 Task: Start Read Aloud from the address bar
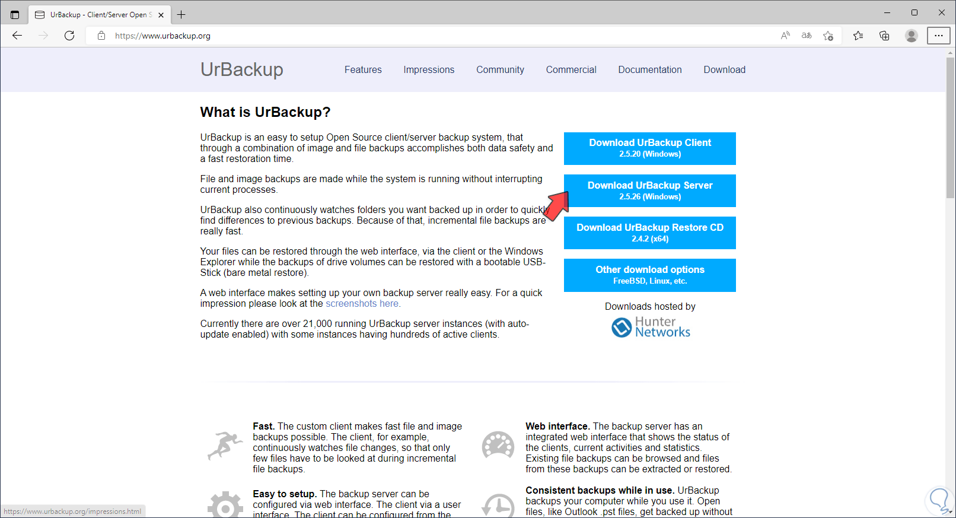click(785, 36)
